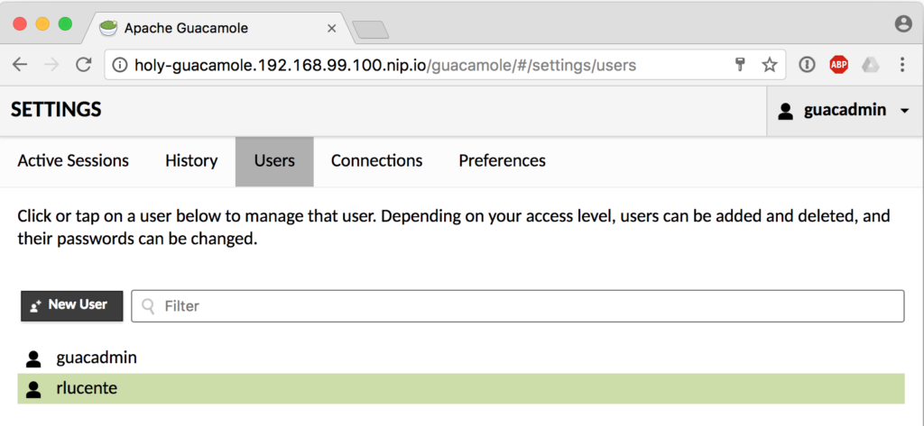Open Chrome's three-dot menu
Image resolution: width=924 pixels, height=426 pixels.
click(x=902, y=65)
